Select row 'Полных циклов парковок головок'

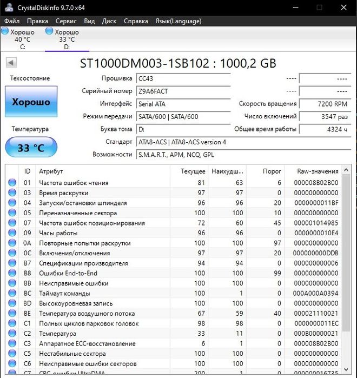pyautogui.click(x=173, y=323)
